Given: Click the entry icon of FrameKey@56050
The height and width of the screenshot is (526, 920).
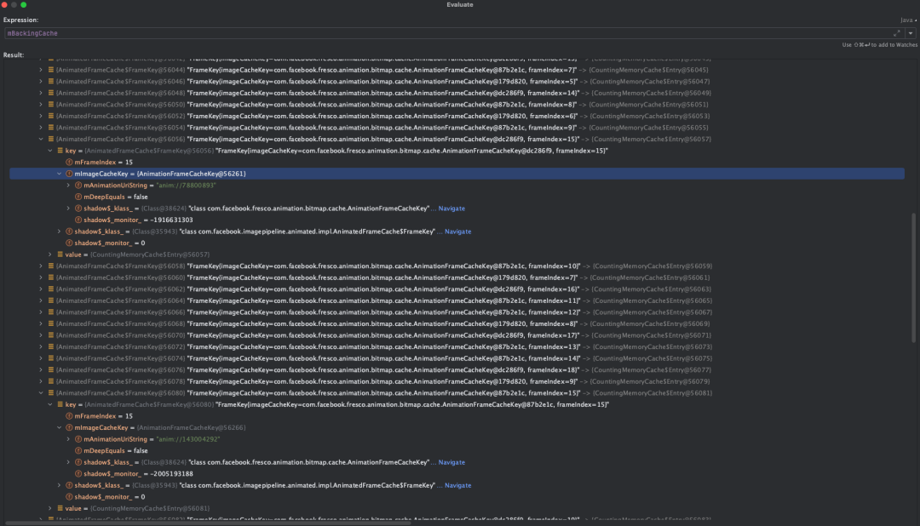Looking at the screenshot, I should tap(51, 105).
